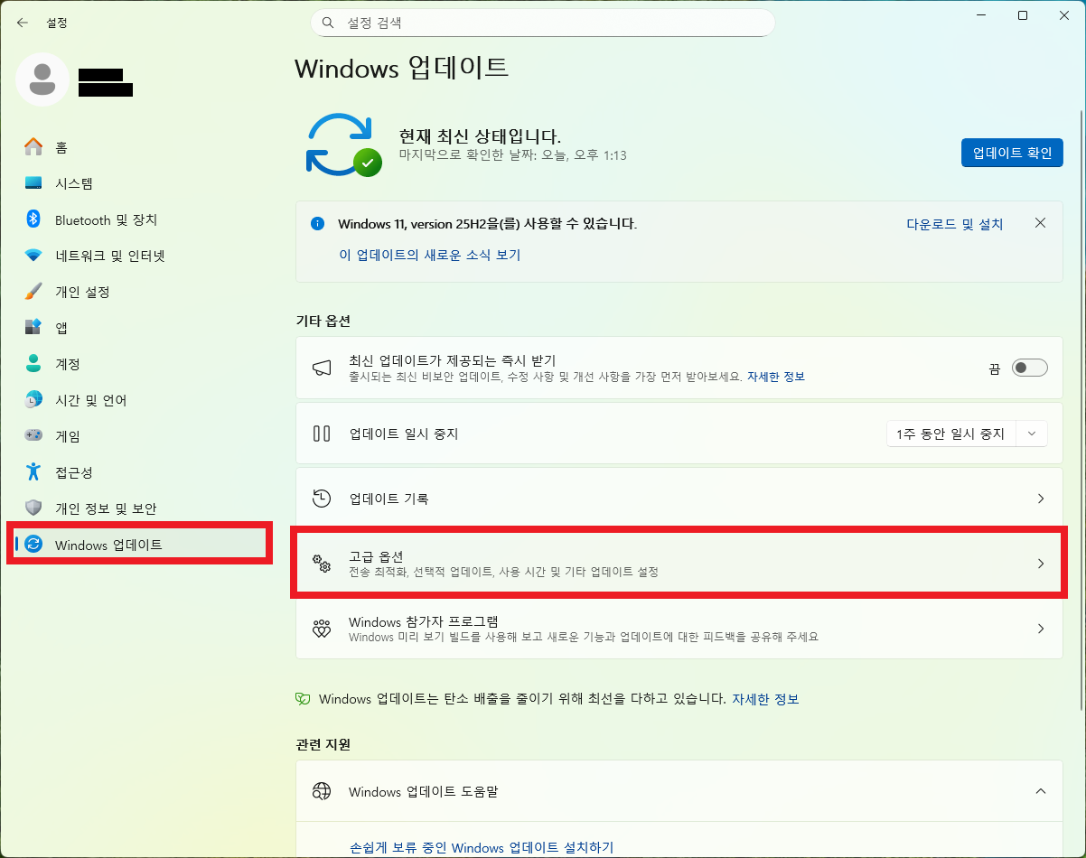Click the megaphone icon for 최신 업데이트

(322, 368)
